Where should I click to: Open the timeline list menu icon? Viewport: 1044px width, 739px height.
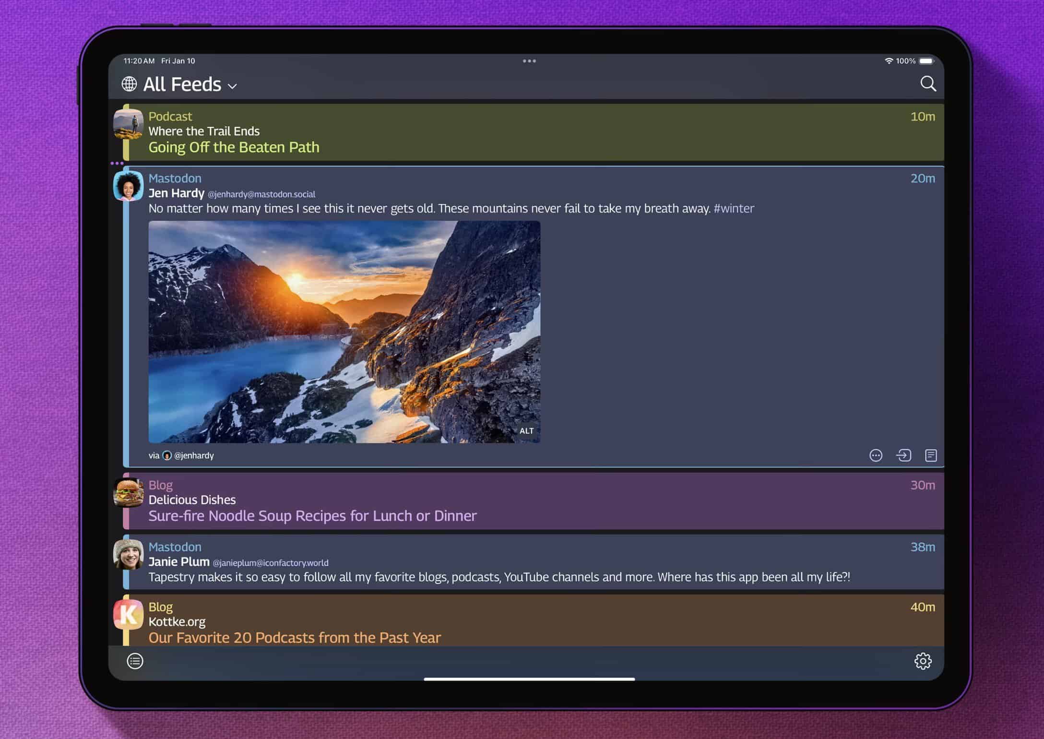(x=135, y=661)
